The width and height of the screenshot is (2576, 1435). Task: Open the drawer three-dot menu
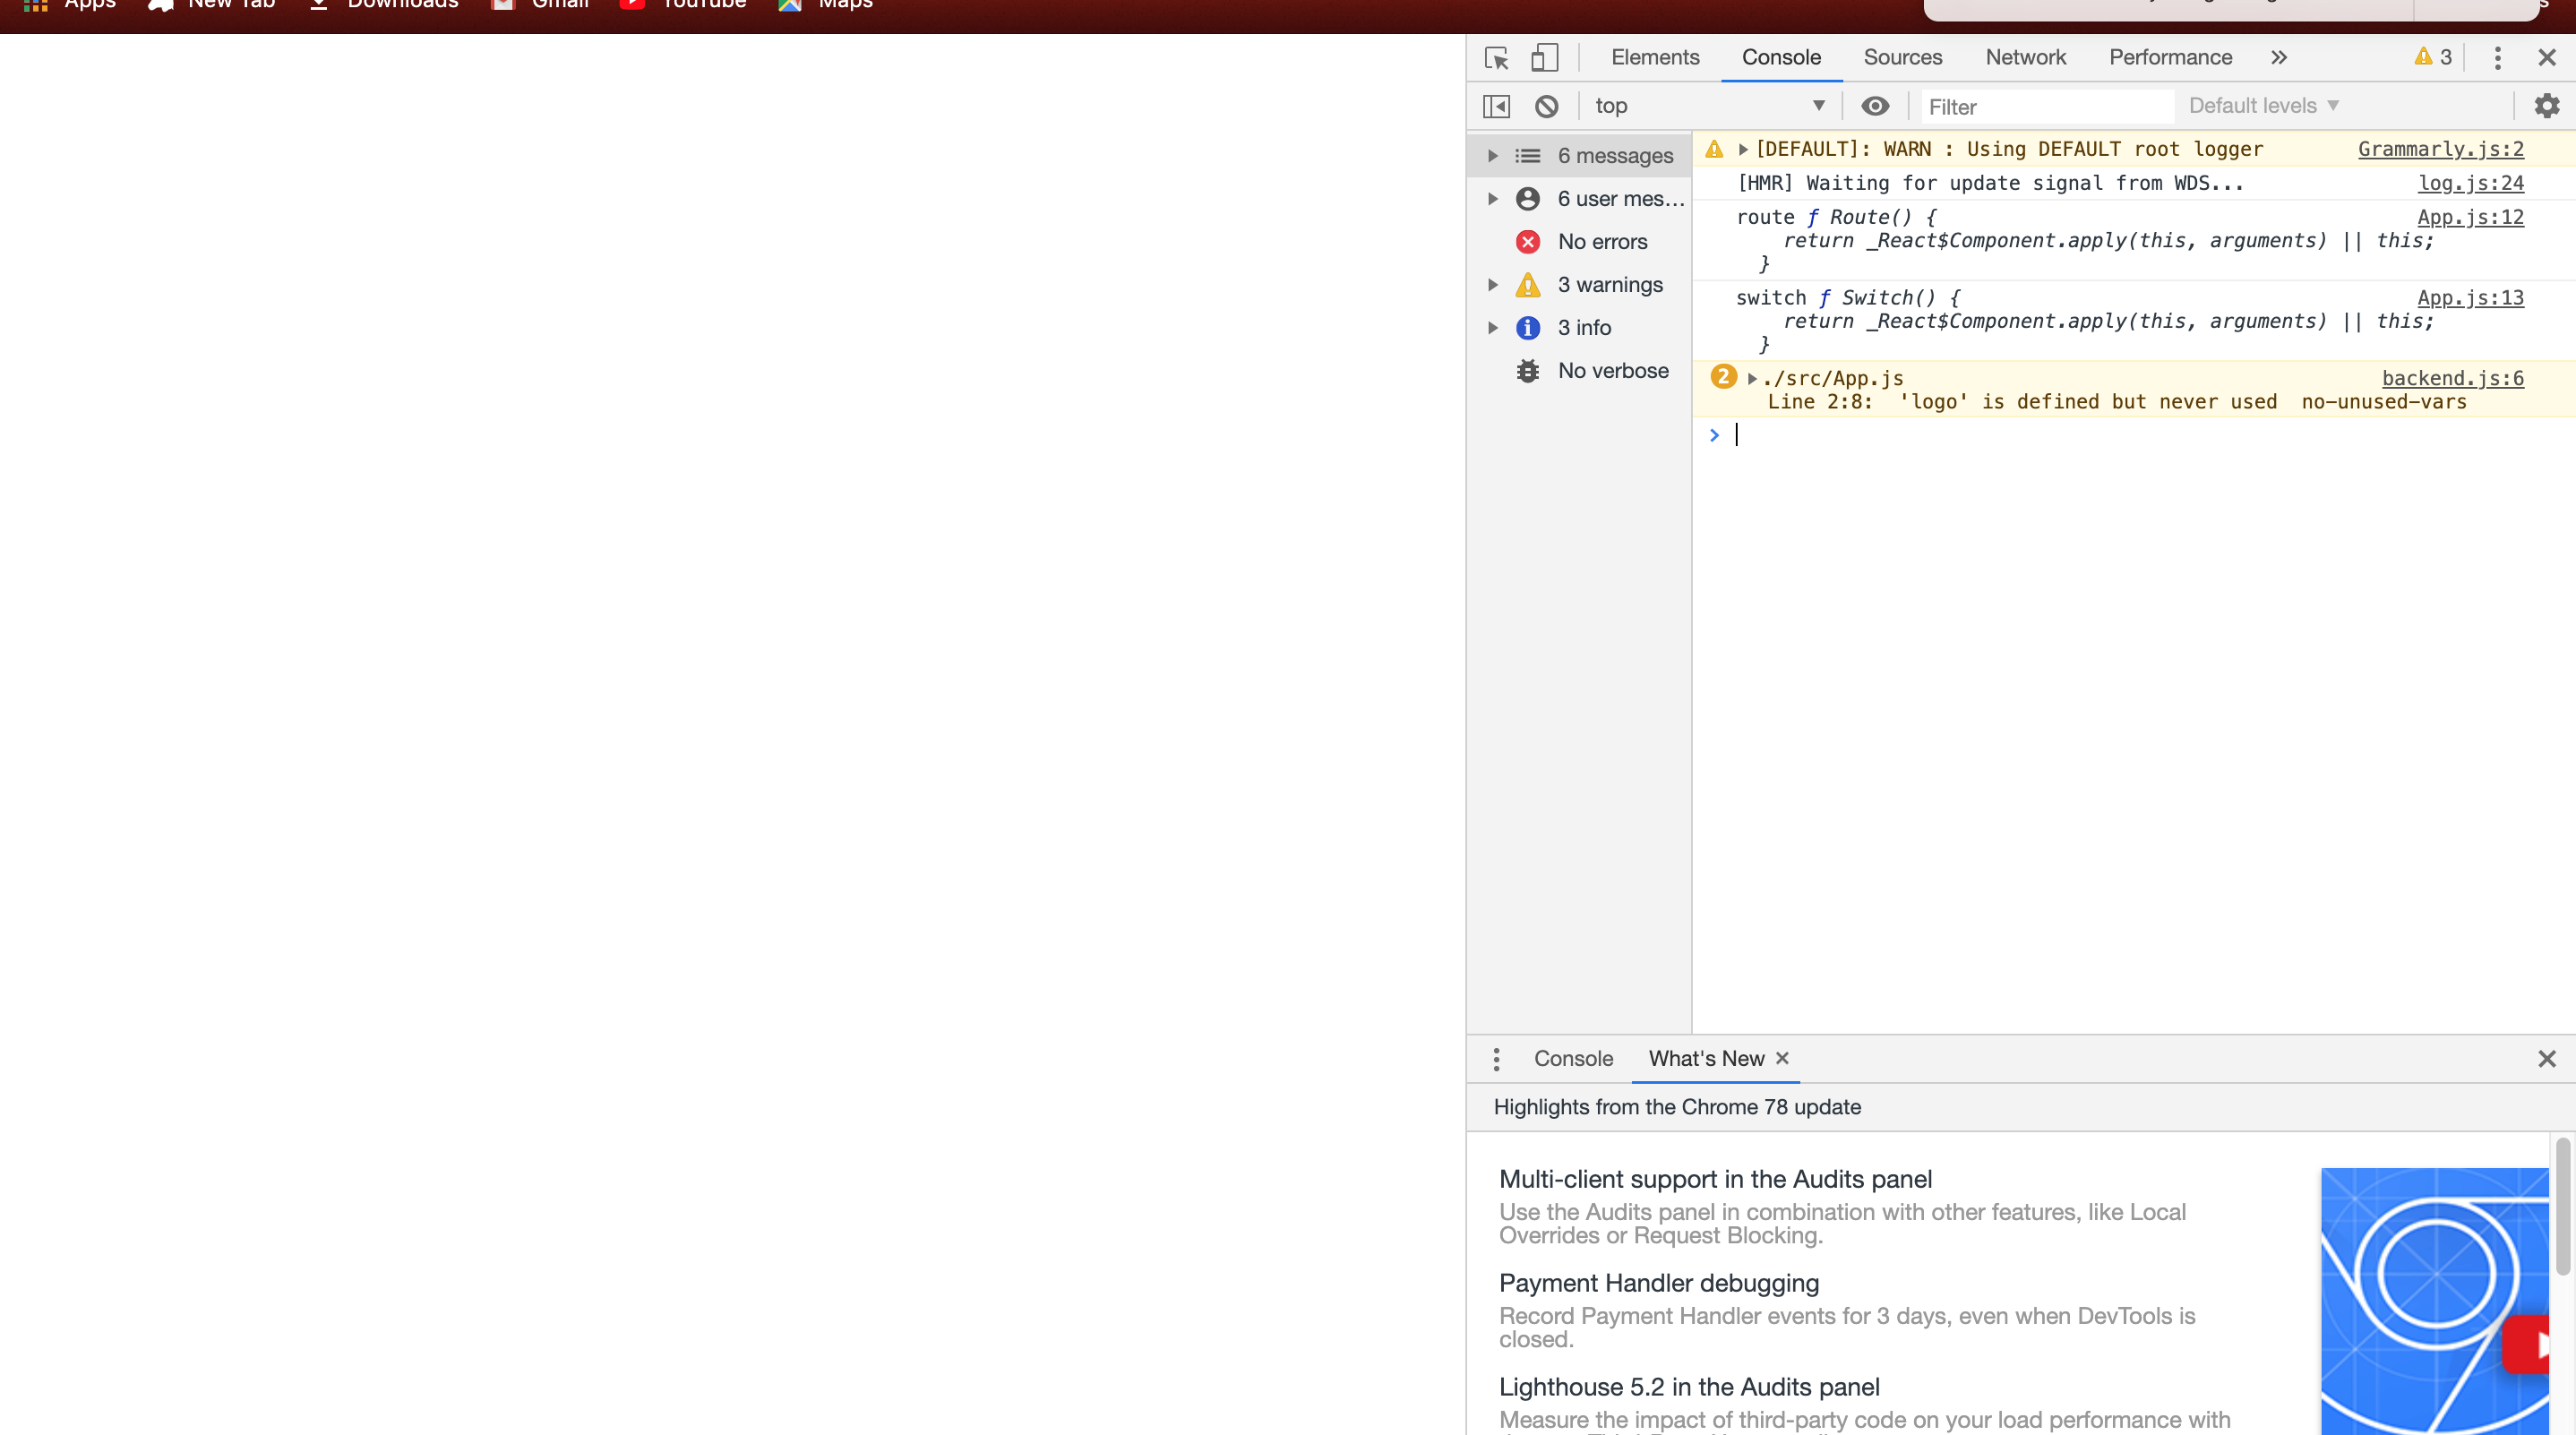point(1496,1059)
